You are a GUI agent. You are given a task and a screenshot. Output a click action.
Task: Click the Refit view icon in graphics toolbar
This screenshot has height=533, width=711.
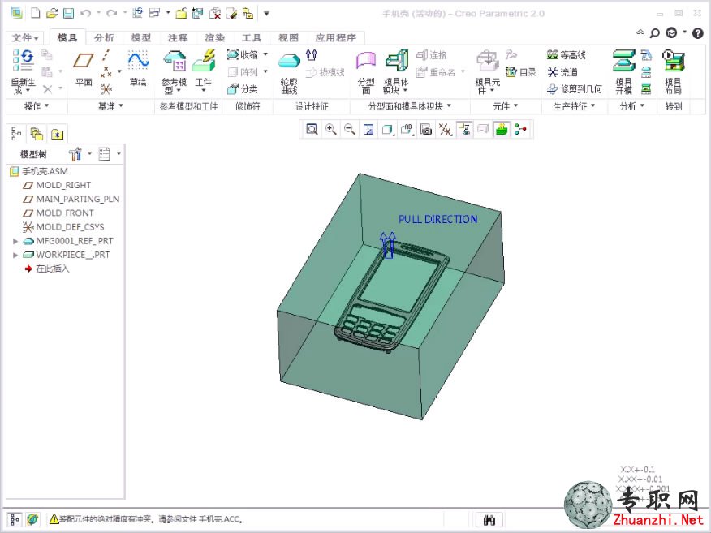coord(312,130)
